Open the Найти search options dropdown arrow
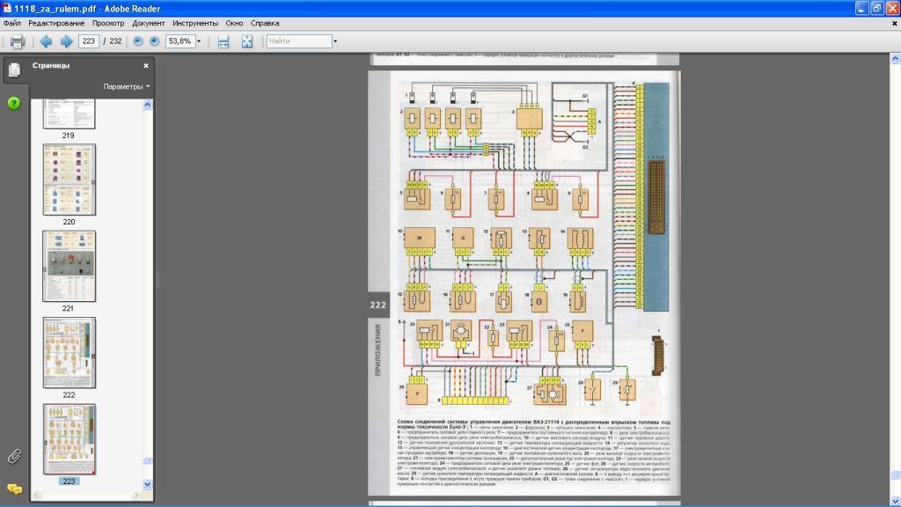The image size is (901, 507). (x=335, y=41)
